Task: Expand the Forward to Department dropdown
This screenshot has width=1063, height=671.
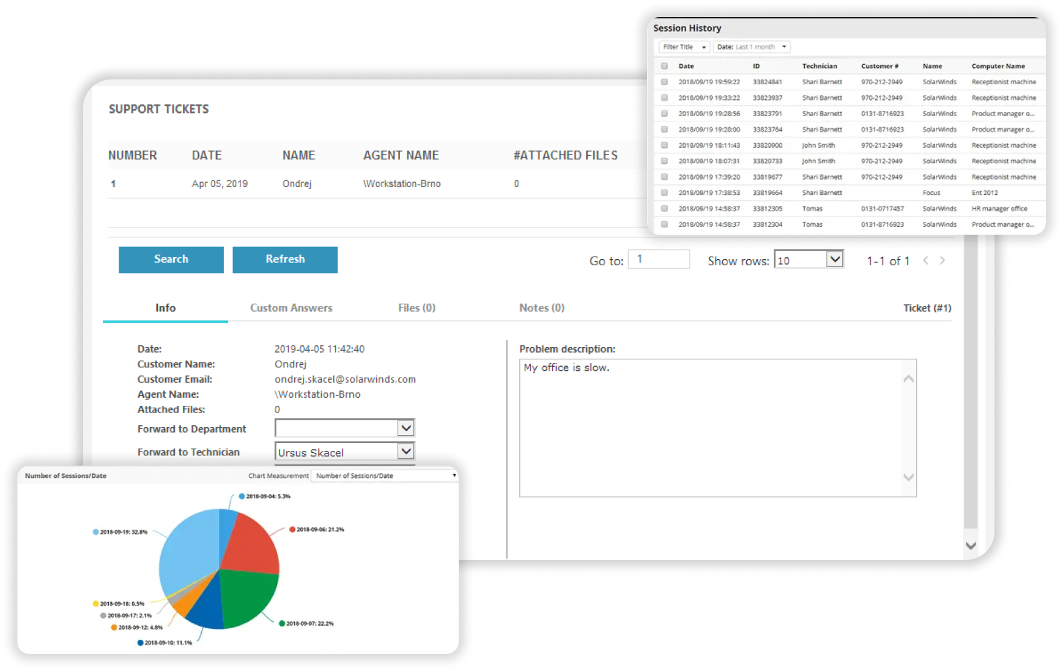Action: [406, 428]
